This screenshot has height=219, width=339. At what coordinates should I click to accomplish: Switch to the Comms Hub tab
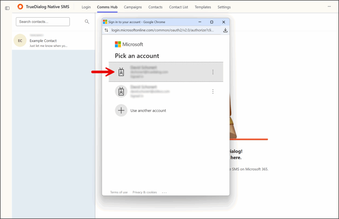click(107, 7)
